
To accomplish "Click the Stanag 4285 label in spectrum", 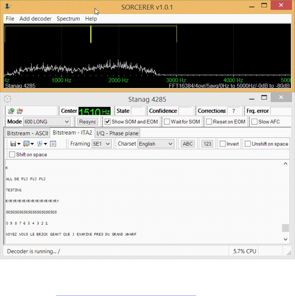I will point(20,86).
